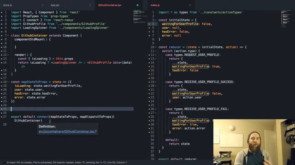Collapse the reducer function fold arrow at line 10
The width and height of the screenshot is (295, 165).
[x=156, y=47]
